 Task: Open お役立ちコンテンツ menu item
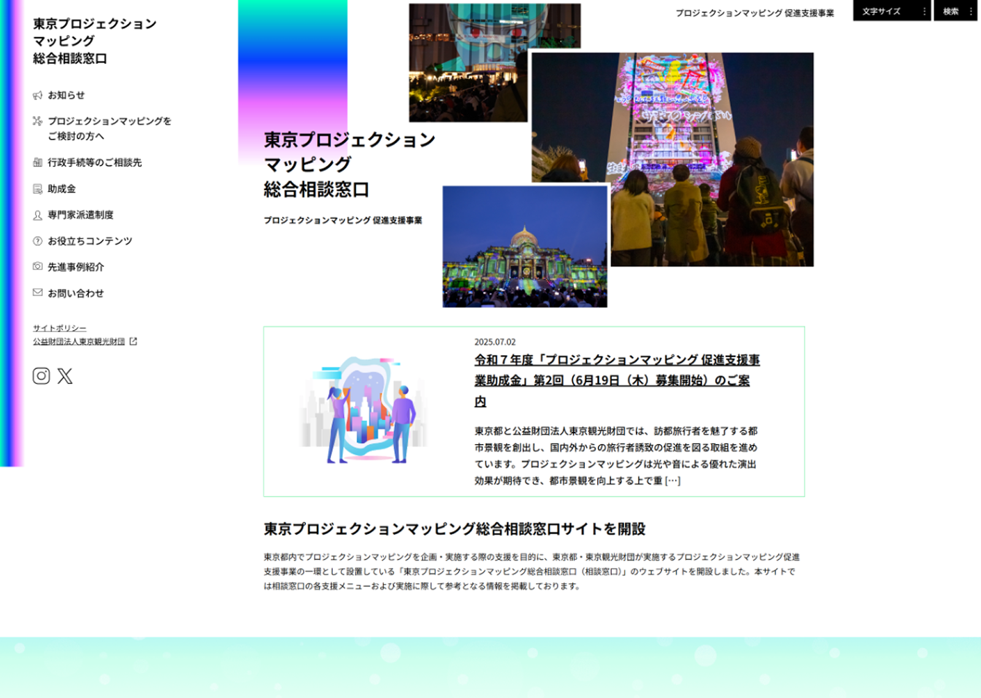click(x=90, y=241)
